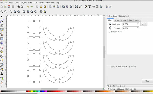153x94 pixels.
Task: Enable Apply to each object separately
Action: tap(109, 67)
